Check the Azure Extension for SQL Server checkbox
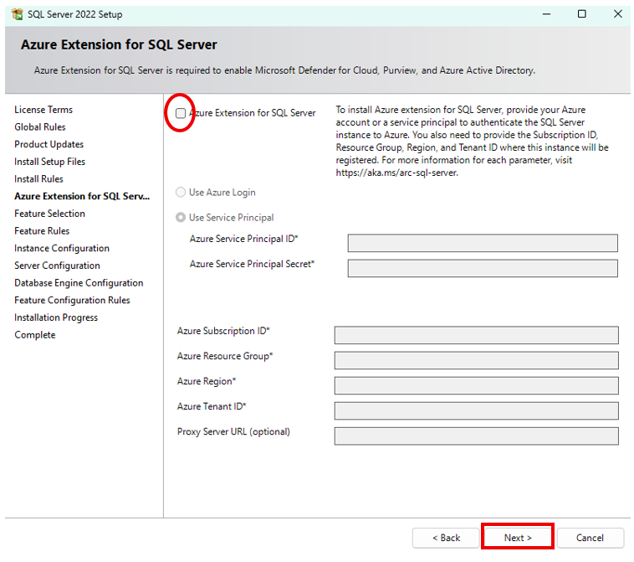The height and width of the screenshot is (562, 634). coord(181,113)
